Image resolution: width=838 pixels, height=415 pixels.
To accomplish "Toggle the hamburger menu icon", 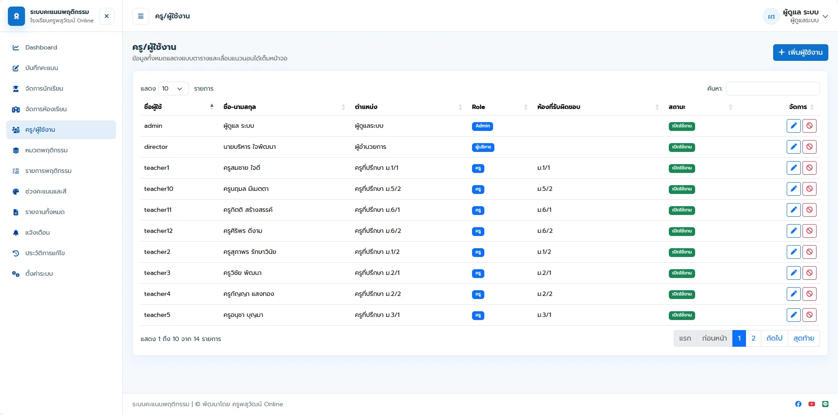I will pyautogui.click(x=141, y=16).
